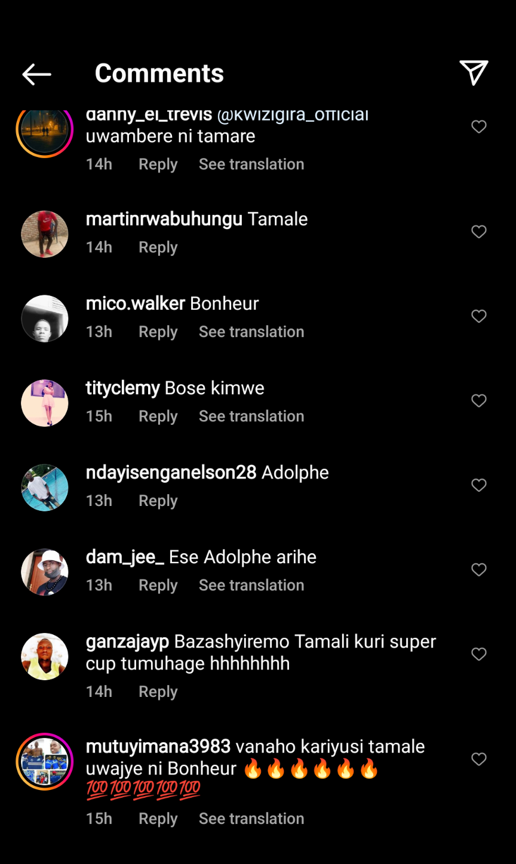Open the @kwizigira_official mention
Image resolution: width=516 pixels, height=864 pixels.
(x=293, y=115)
